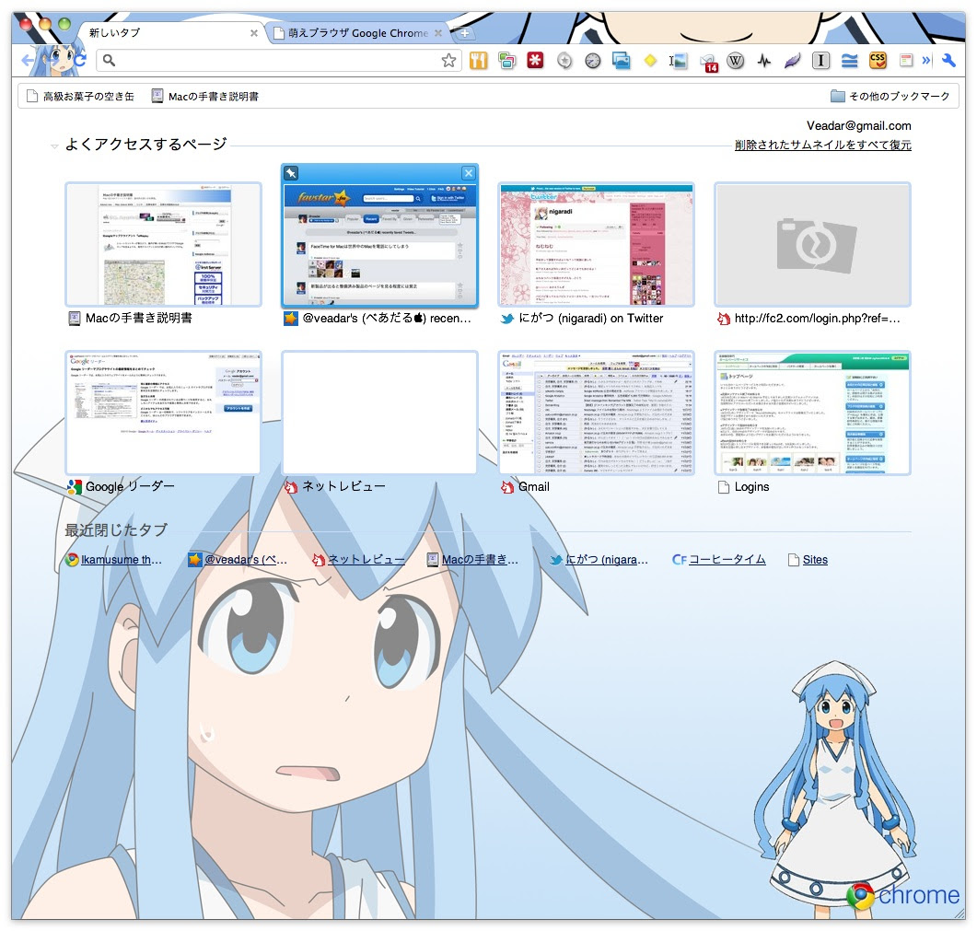
Task: Click the http://fc2.com/login.php label text
Action: coord(817,319)
